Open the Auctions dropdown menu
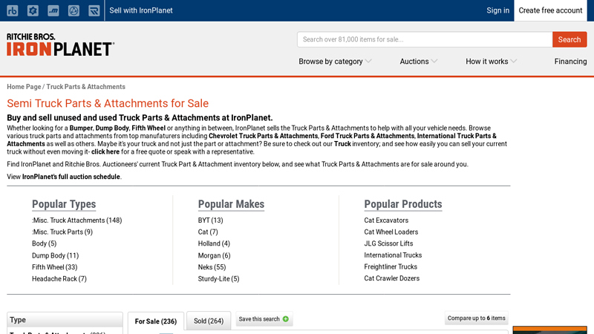This screenshot has height=334, width=594. [418, 62]
